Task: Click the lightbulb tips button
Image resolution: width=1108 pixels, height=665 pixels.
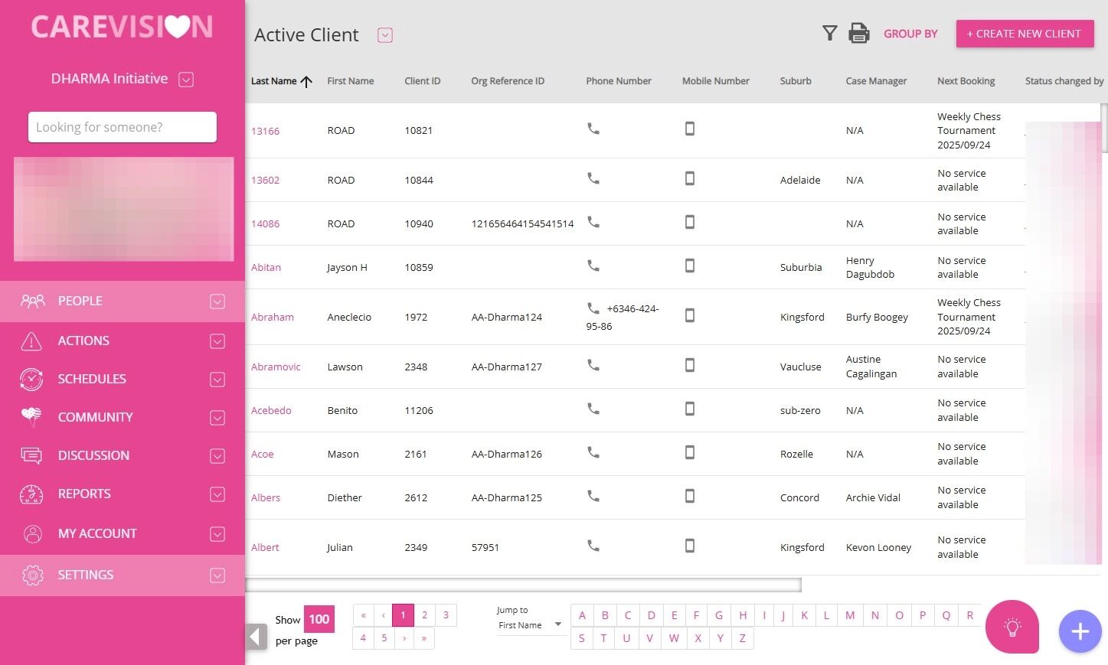Action: 1012,628
